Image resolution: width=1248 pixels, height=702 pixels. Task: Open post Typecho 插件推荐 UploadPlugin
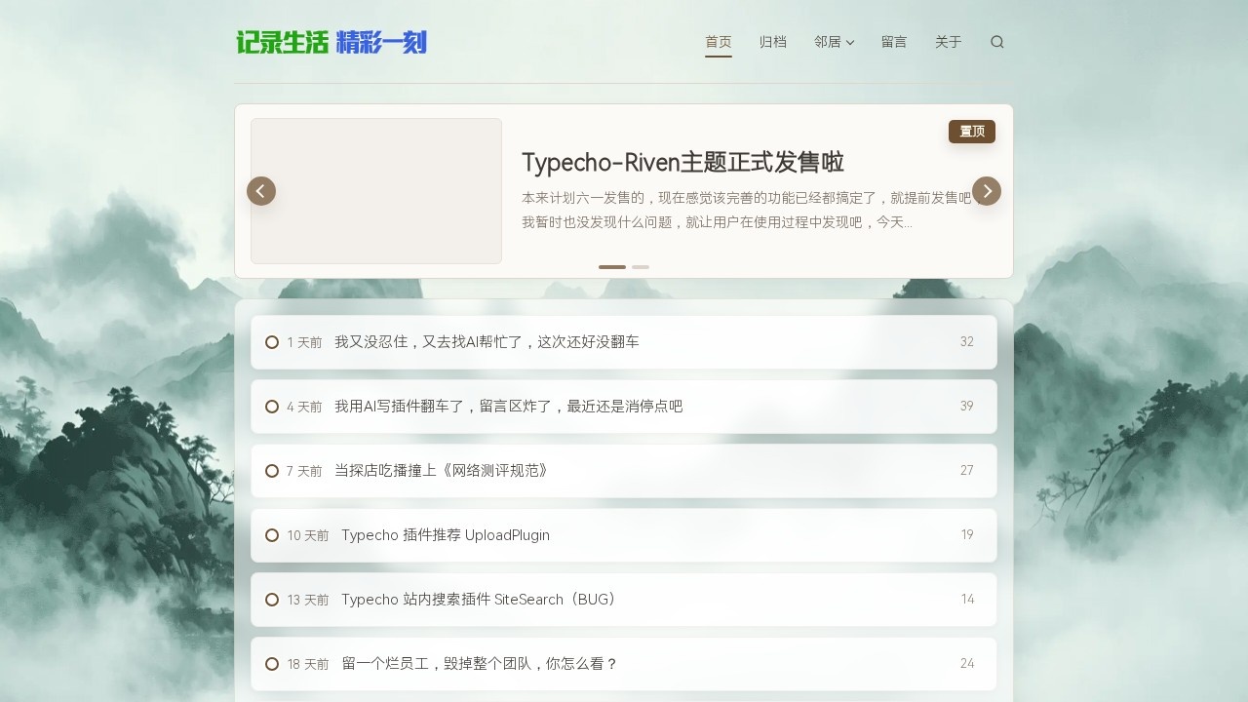pos(446,535)
